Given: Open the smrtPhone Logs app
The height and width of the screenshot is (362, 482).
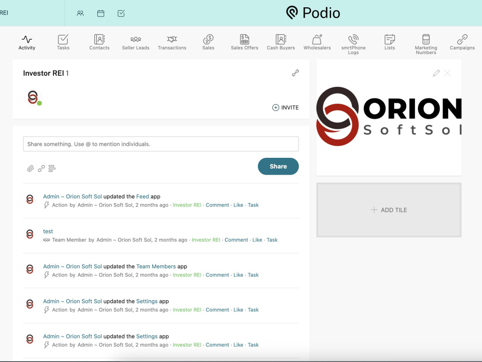Looking at the screenshot, I should pos(353,44).
